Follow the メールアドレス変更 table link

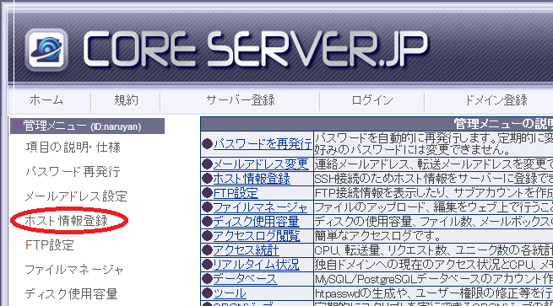click(261, 164)
